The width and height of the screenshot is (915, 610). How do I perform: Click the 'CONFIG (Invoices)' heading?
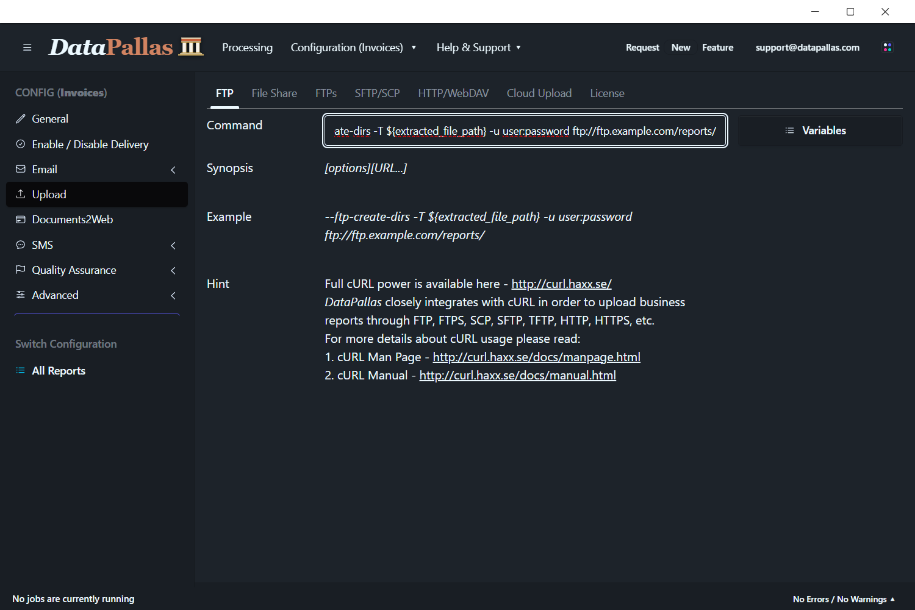pyautogui.click(x=61, y=93)
